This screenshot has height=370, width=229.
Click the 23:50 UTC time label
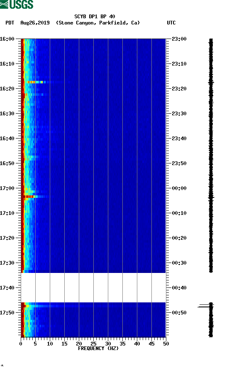click(179, 163)
